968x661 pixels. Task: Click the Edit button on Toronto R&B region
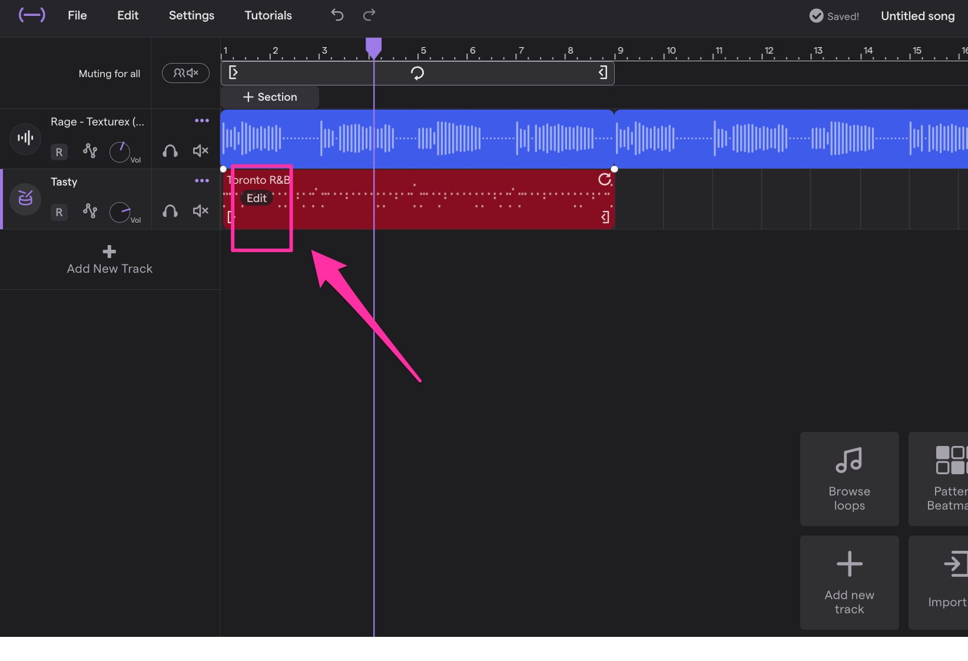[256, 198]
